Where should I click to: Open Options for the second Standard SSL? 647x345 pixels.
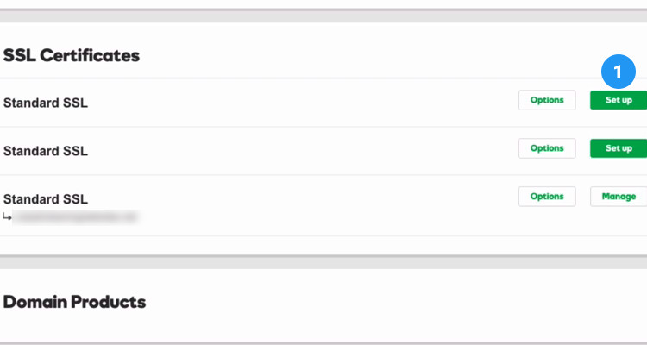click(x=547, y=148)
